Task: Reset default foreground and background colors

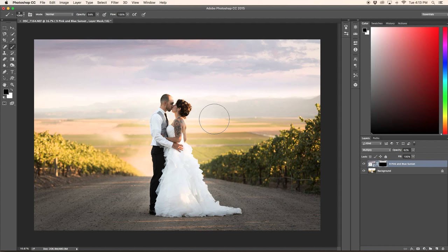Action: 4,97
